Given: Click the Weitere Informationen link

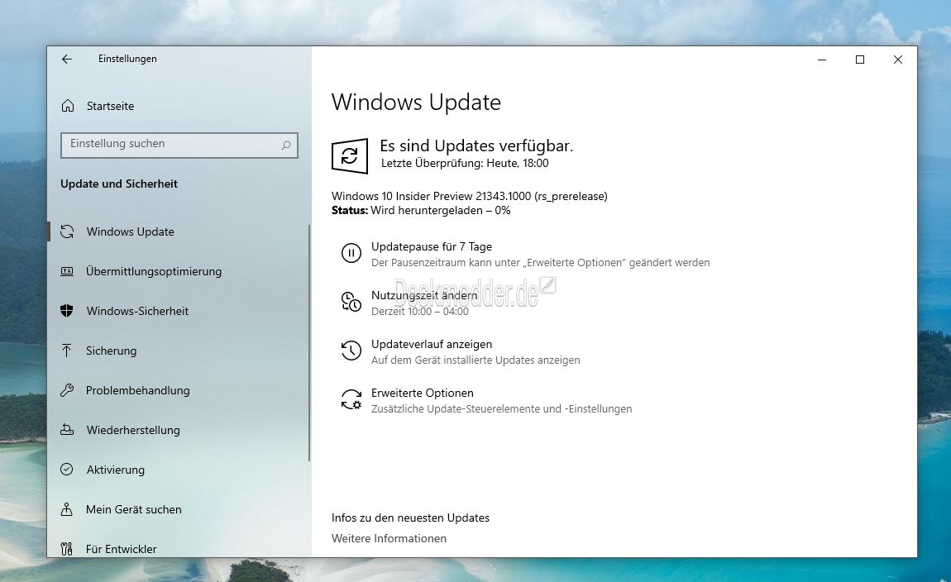Looking at the screenshot, I should tap(389, 538).
